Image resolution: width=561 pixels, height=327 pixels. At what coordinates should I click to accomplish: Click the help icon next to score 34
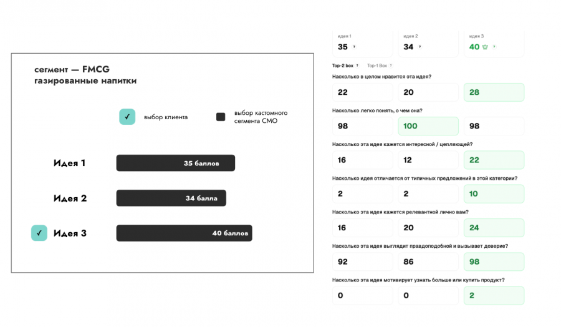click(x=420, y=47)
